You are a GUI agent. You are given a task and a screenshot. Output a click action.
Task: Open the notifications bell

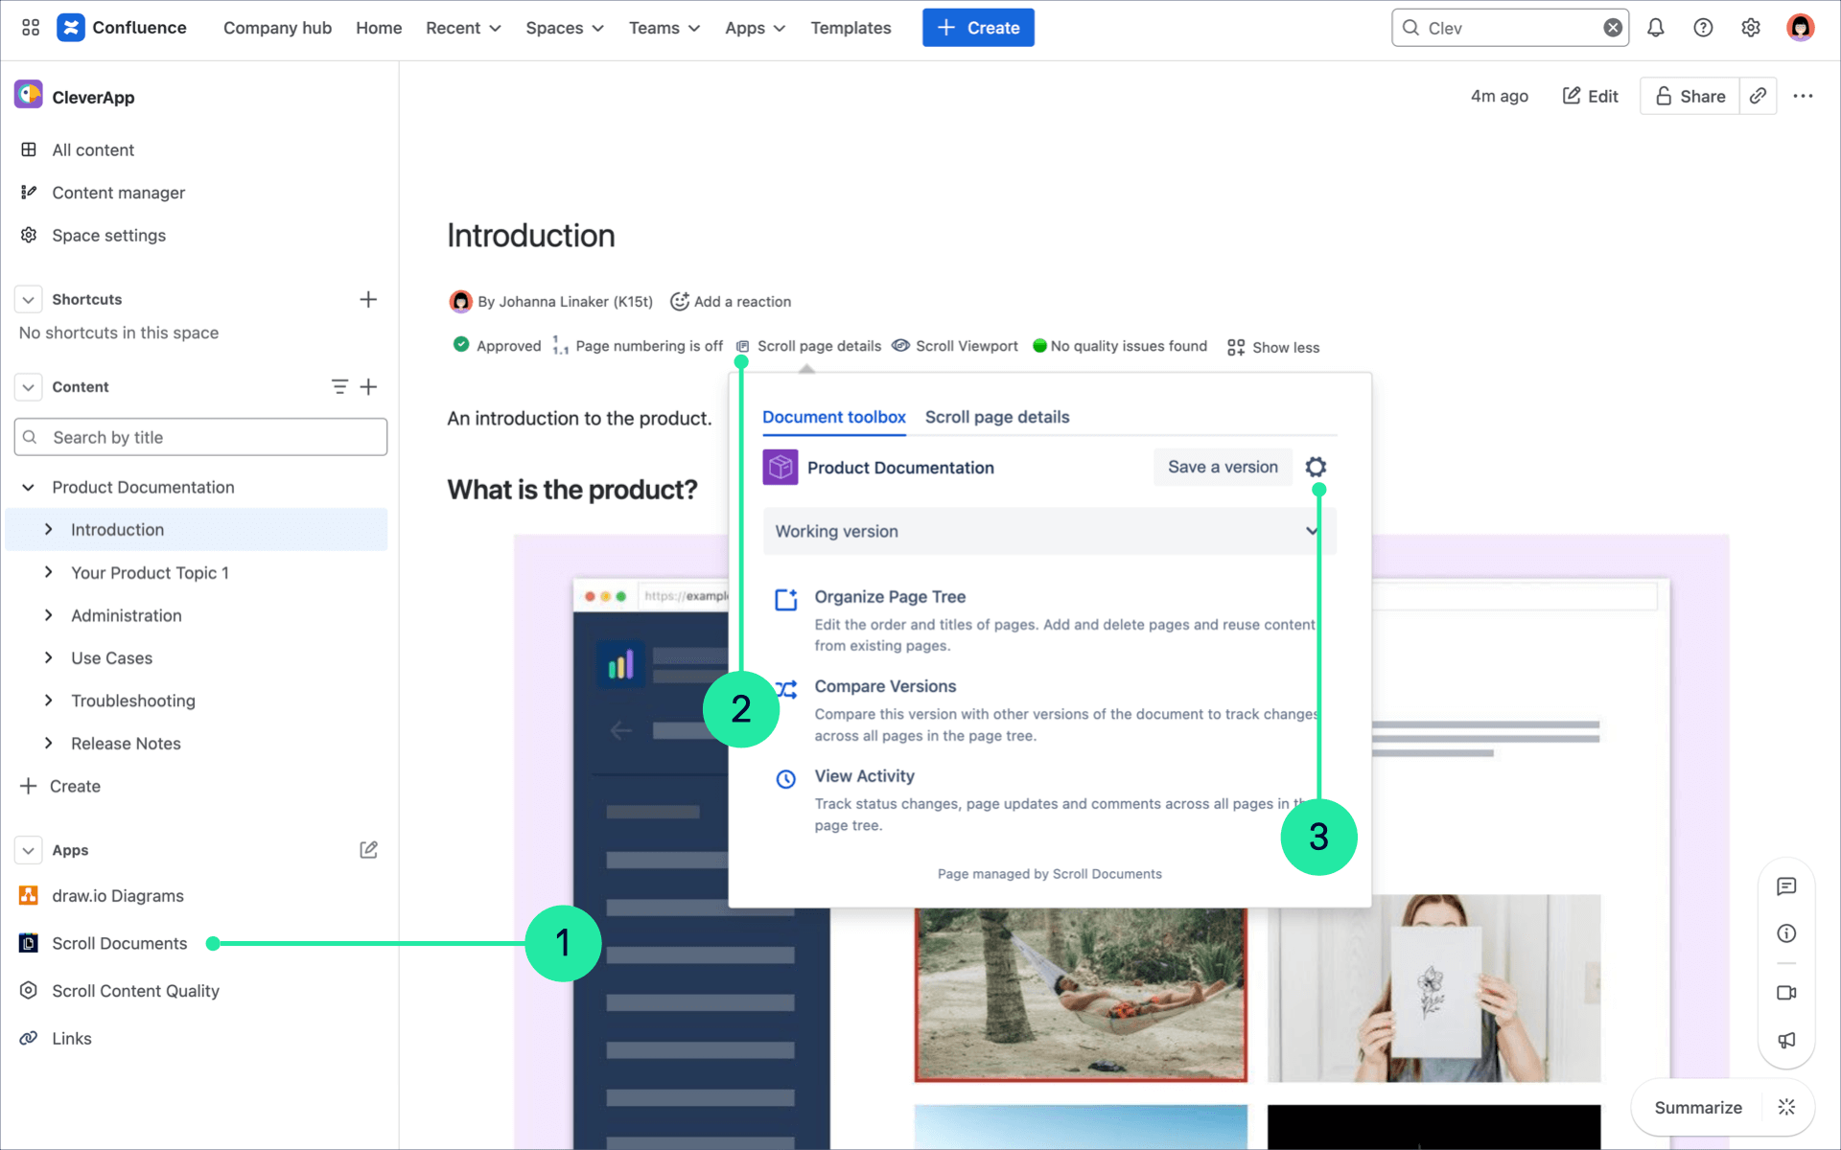(x=1656, y=28)
